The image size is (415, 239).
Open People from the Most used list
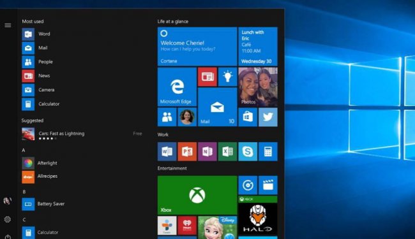(x=37, y=62)
